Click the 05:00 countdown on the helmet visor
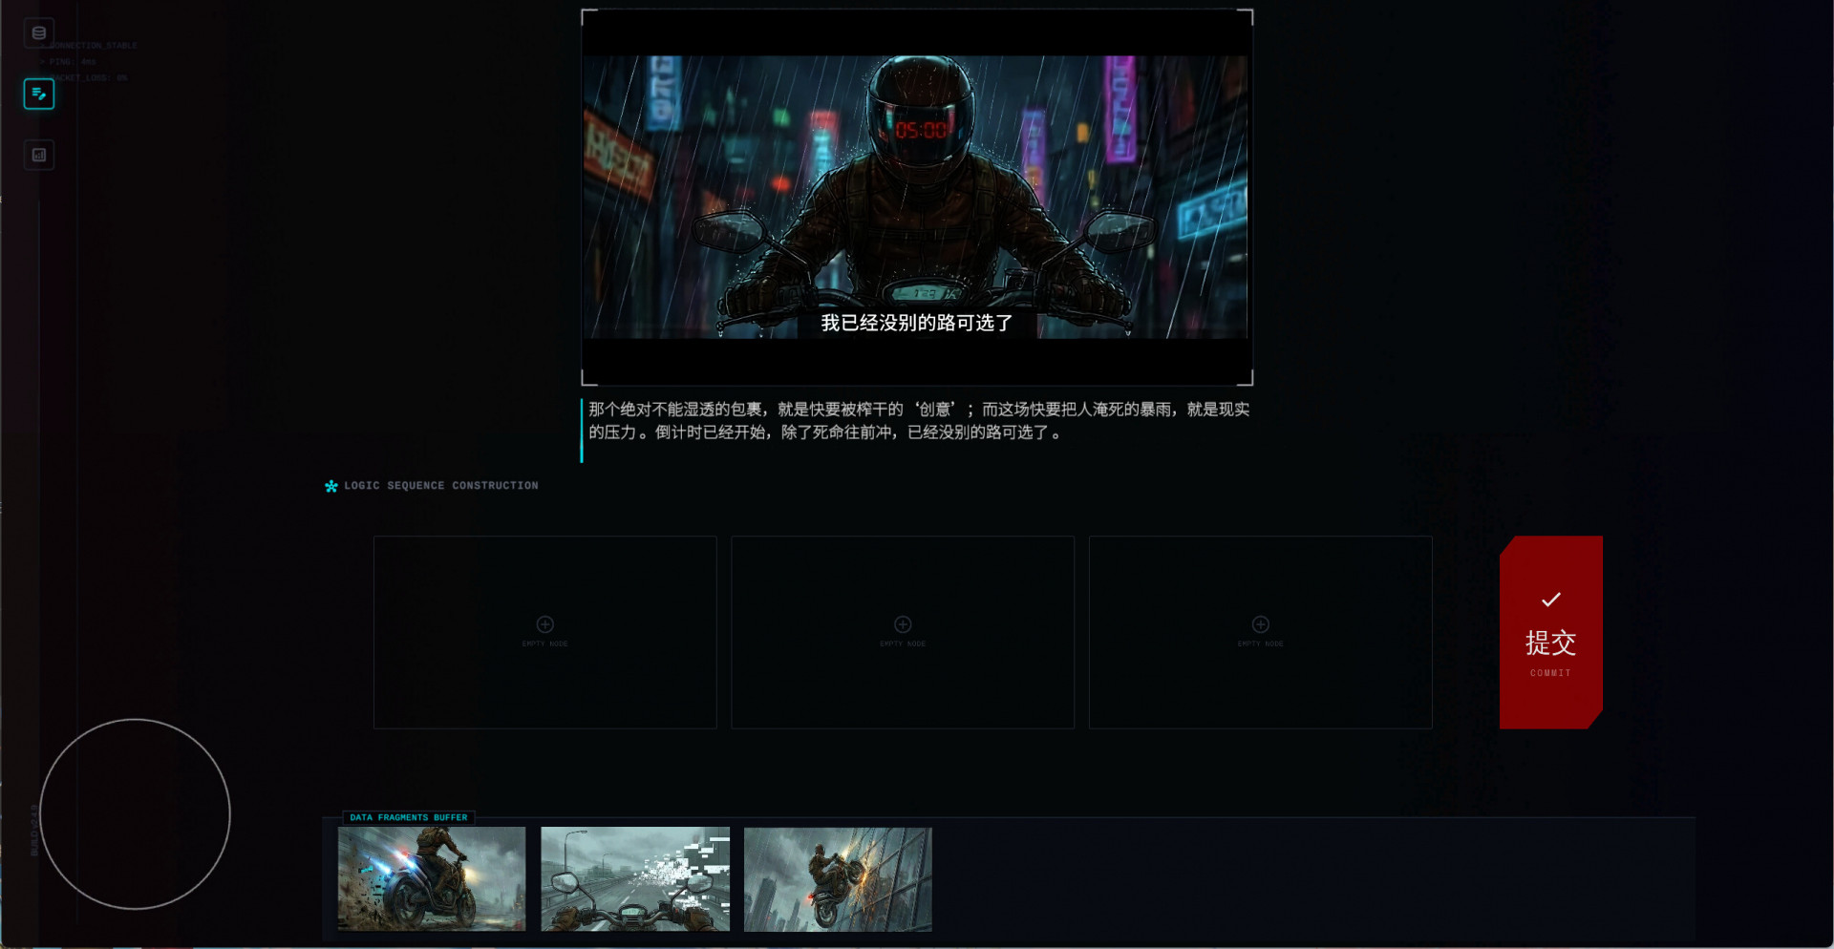Screen dimensions: 1834x949 coord(921,130)
